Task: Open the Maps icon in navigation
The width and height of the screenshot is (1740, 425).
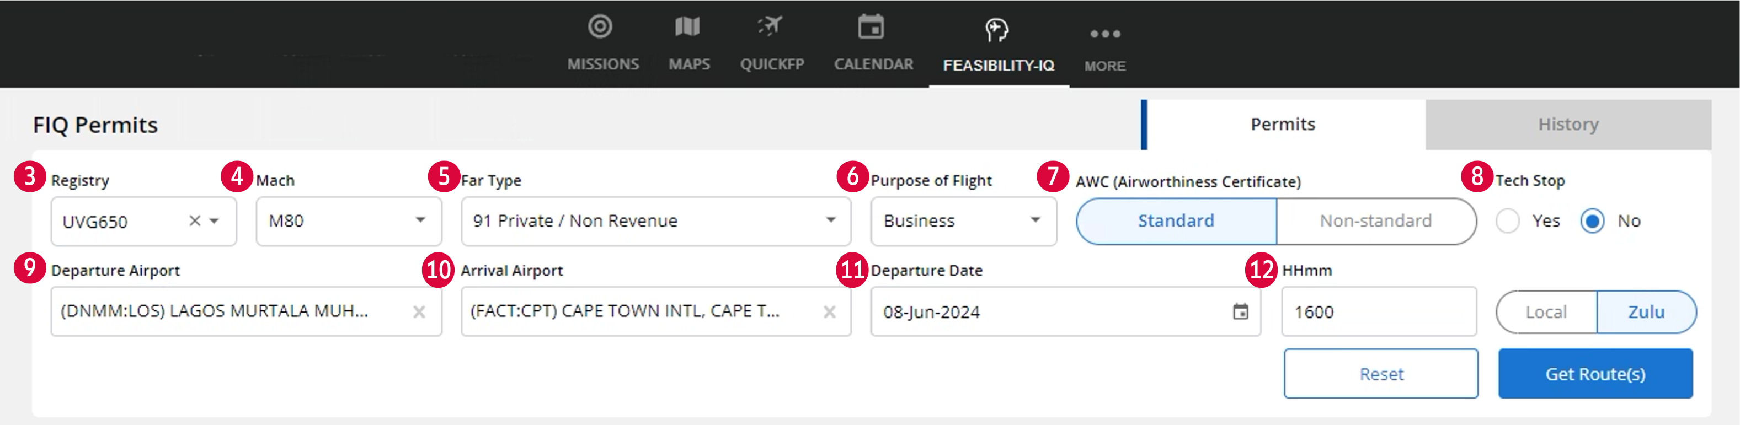Action: 687,27
